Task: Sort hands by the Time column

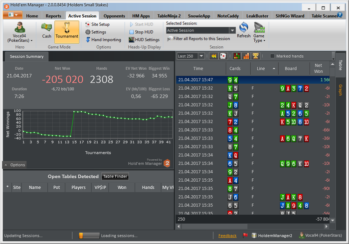Action: pos(201,68)
